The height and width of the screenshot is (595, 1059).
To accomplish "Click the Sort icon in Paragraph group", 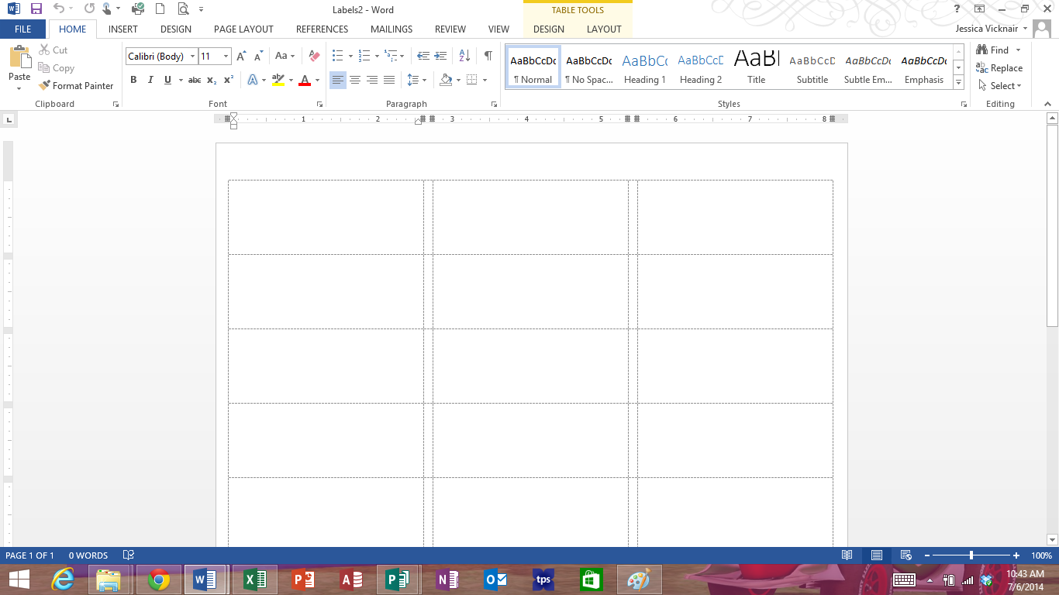I will [463, 55].
